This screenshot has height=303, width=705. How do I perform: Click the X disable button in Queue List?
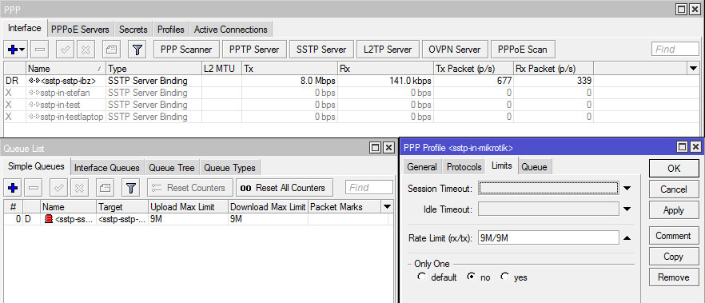pyautogui.click(x=80, y=188)
